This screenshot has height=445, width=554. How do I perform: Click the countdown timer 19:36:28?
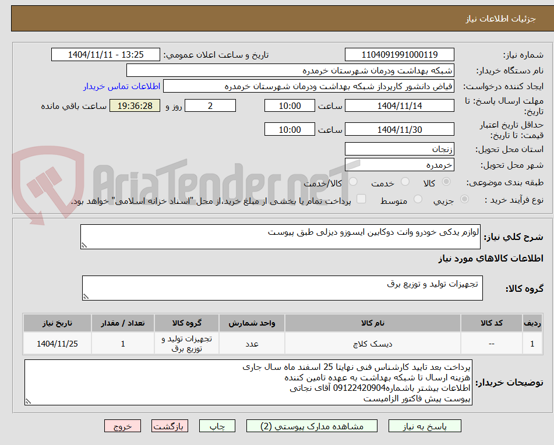(135, 105)
